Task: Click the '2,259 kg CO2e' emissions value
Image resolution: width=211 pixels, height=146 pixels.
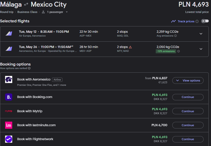Action: pyautogui.click(x=167, y=32)
